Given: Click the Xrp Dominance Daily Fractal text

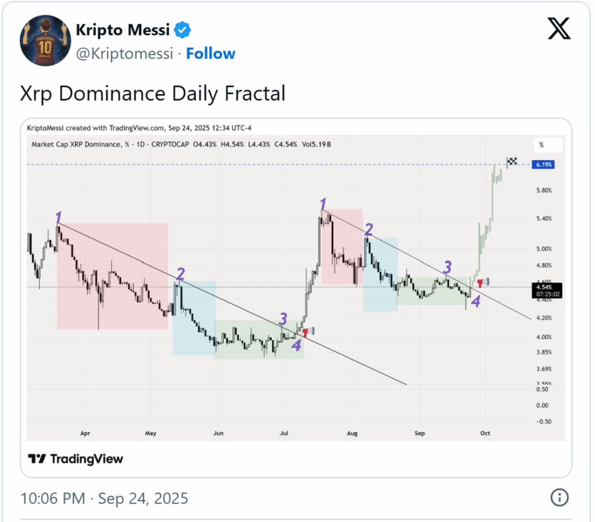Looking at the screenshot, I should point(153,93).
